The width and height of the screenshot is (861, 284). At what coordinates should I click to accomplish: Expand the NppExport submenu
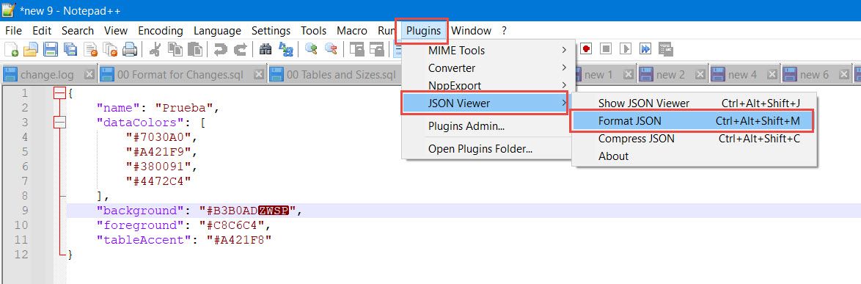click(x=488, y=86)
